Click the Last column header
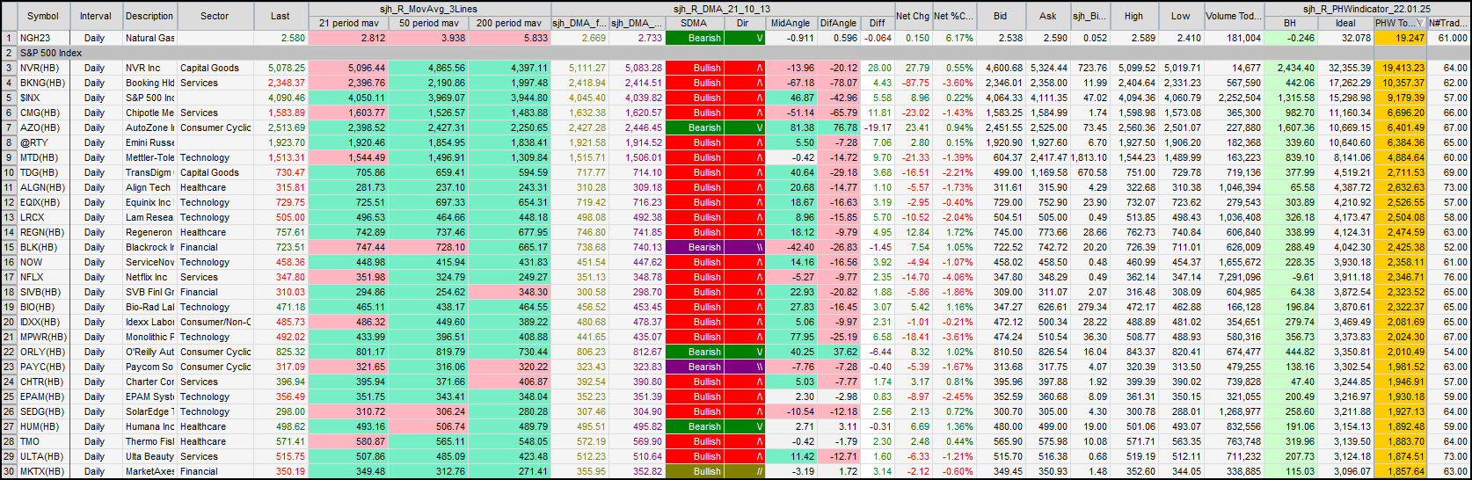The image size is (1472, 480). (281, 16)
